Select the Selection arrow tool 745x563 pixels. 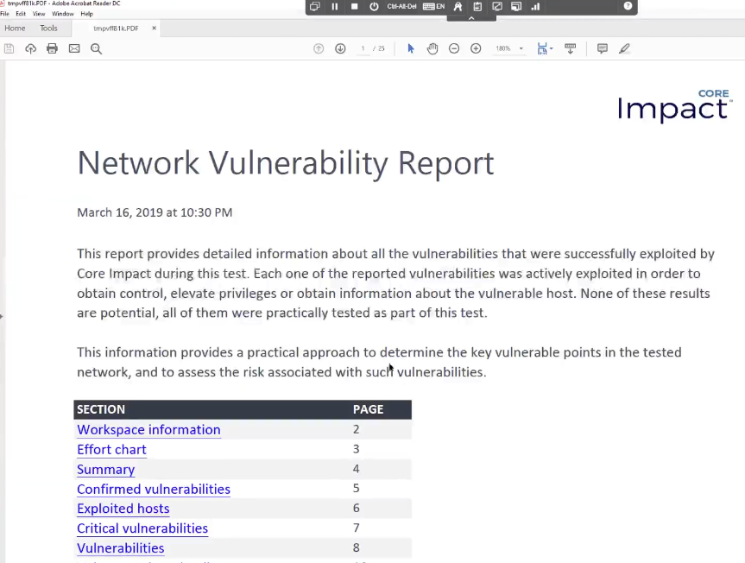pos(411,48)
